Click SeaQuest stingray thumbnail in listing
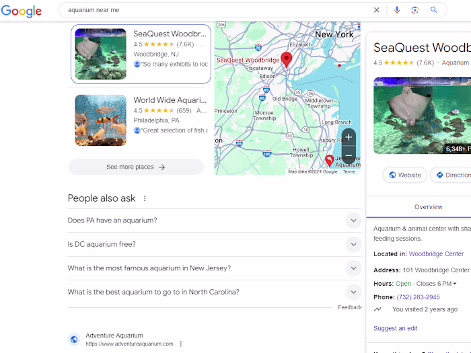Viewport: 471px width, 353px height. 101,54
